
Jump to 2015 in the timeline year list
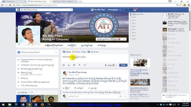[x=134, y=17]
